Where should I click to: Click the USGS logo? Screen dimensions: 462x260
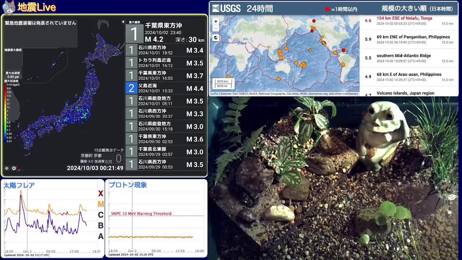226,8
